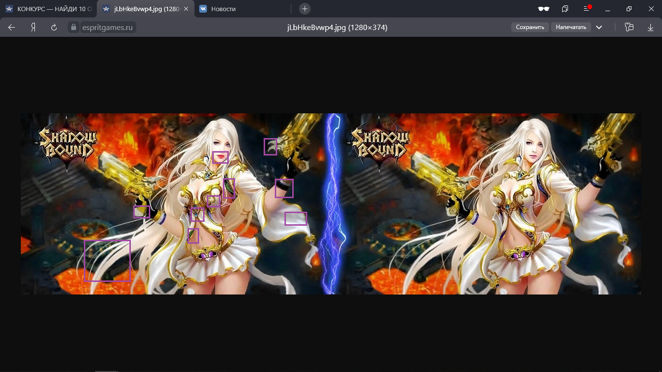Image resolution: width=662 pixels, height=372 pixels.
Task: Open the side panel icon next to downloads
Action: coord(629,28)
